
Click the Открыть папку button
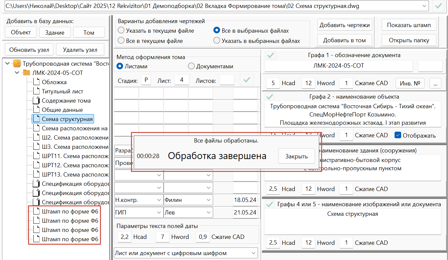coord(409,40)
